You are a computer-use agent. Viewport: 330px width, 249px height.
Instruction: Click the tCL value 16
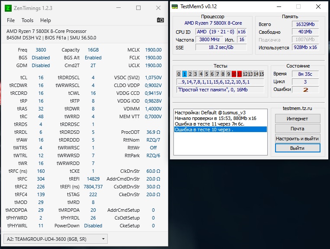pos(41,78)
